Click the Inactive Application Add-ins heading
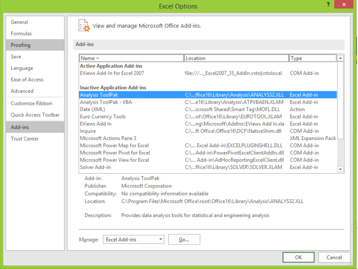Image resolution: width=358 pixels, height=269 pixels. (113, 88)
